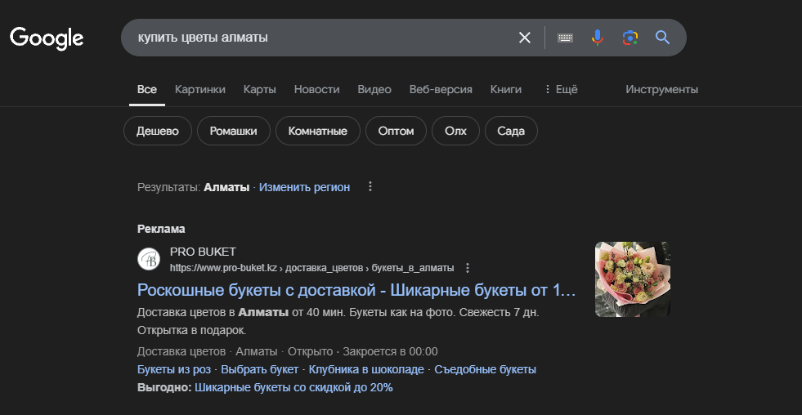The height and width of the screenshot is (415, 802).
Task: Apply the Комнатные filter chip
Action: 318,131
